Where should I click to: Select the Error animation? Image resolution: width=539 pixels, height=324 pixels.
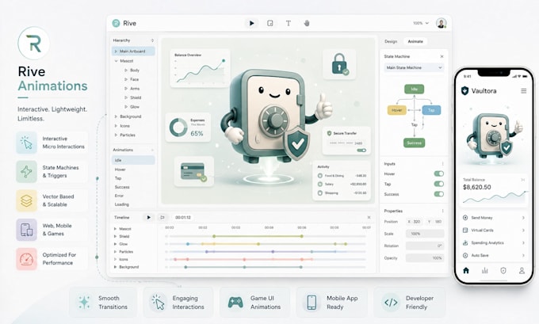tap(133, 196)
